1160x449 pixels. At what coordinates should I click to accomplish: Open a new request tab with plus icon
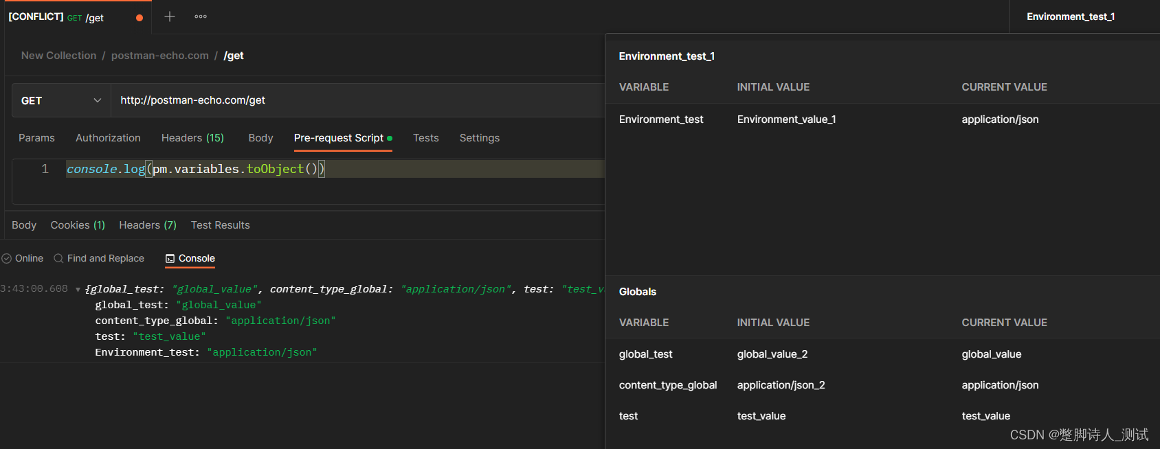point(170,16)
